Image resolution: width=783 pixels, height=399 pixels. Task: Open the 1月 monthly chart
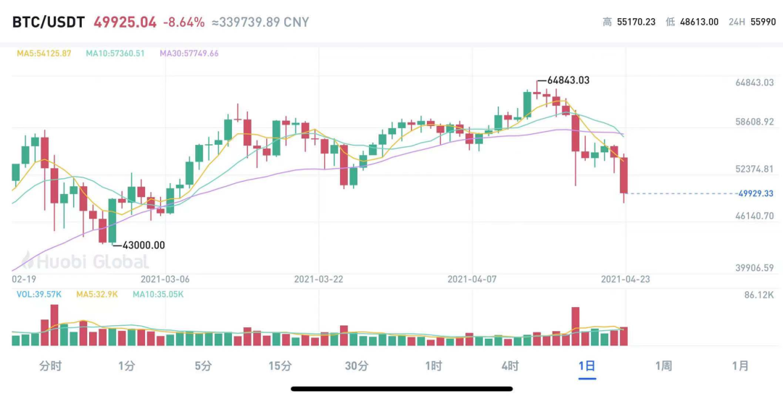pyautogui.click(x=740, y=366)
